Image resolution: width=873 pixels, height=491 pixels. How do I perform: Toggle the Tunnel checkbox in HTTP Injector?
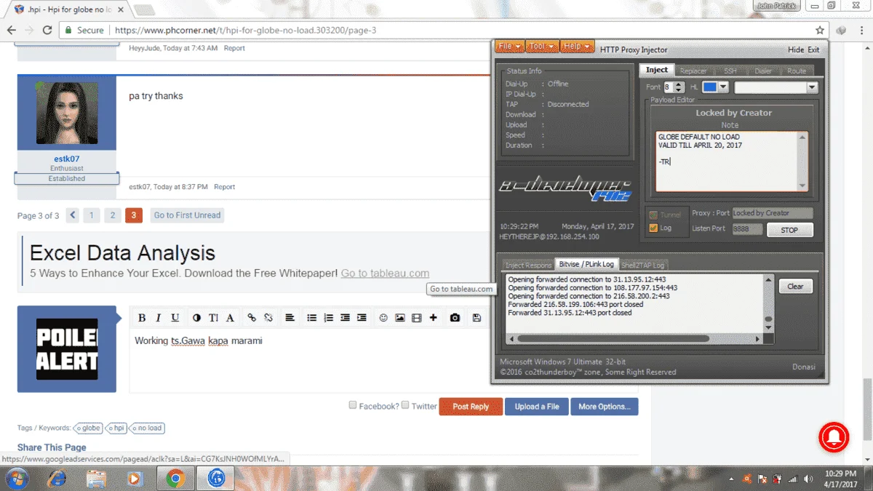click(x=653, y=215)
